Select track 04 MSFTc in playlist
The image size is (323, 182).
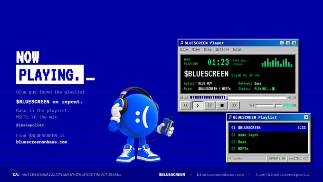268,149
